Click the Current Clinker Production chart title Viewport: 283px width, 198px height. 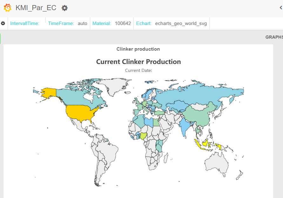click(x=138, y=62)
